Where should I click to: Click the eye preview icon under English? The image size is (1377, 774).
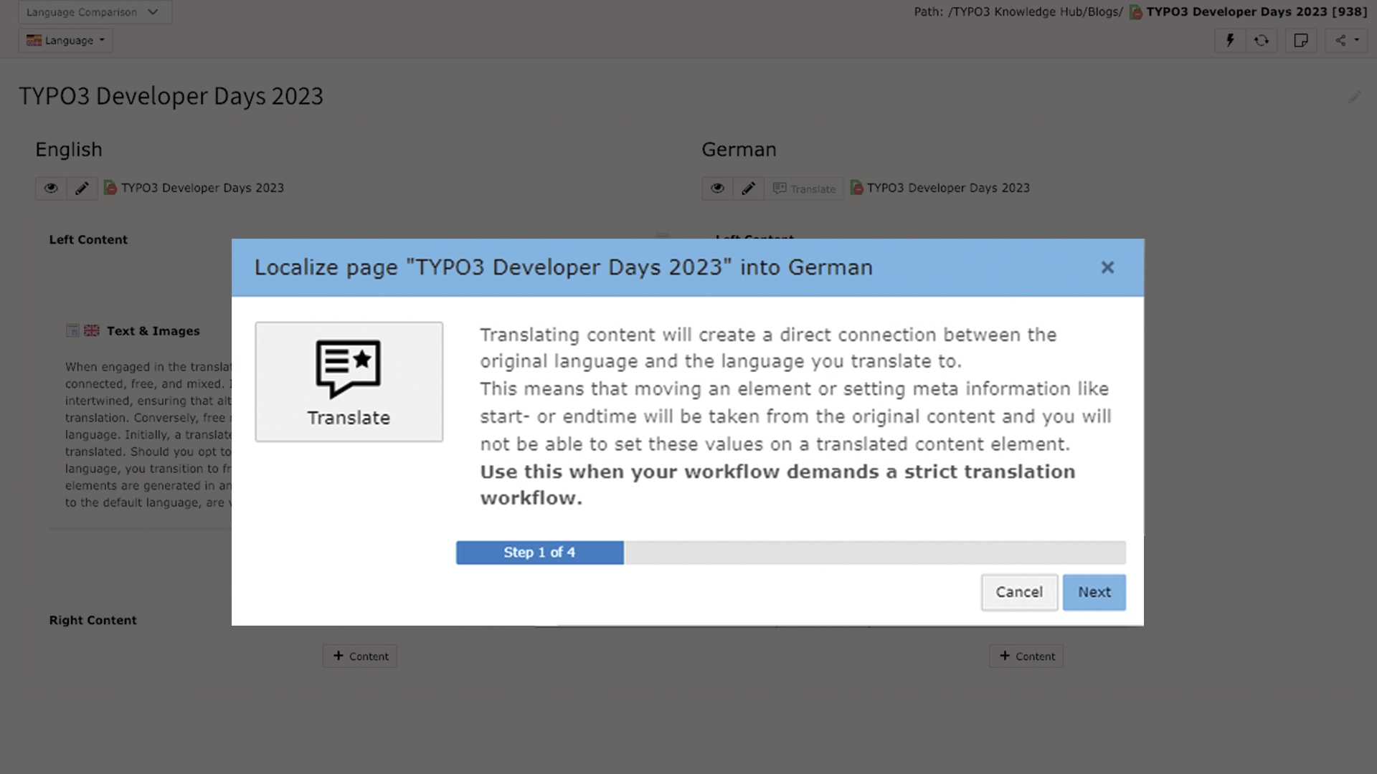pos(50,188)
